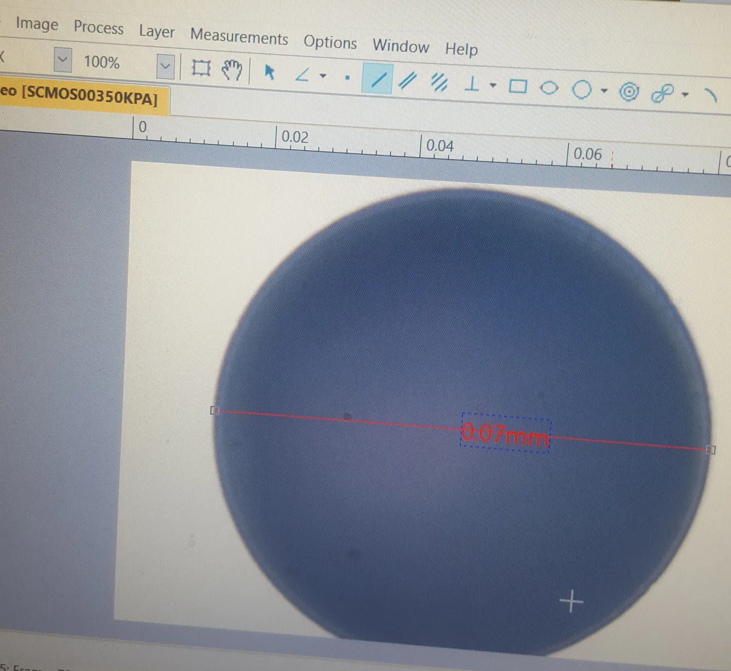Select the ellipse measurement tool
Screen dimensions: 731x671
coord(549,88)
